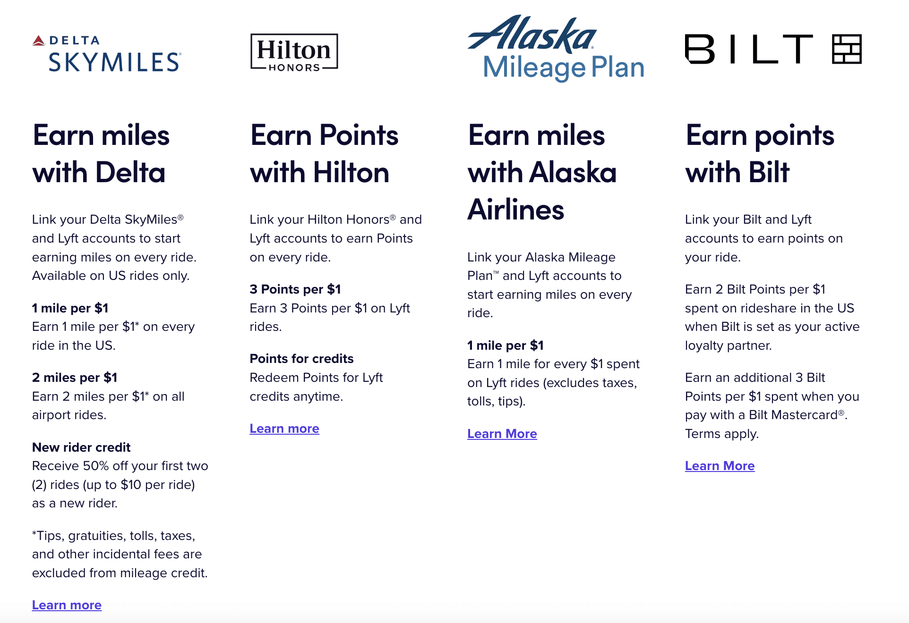Click the Hilton Honors logo

pyautogui.click(x=294, y=52)
